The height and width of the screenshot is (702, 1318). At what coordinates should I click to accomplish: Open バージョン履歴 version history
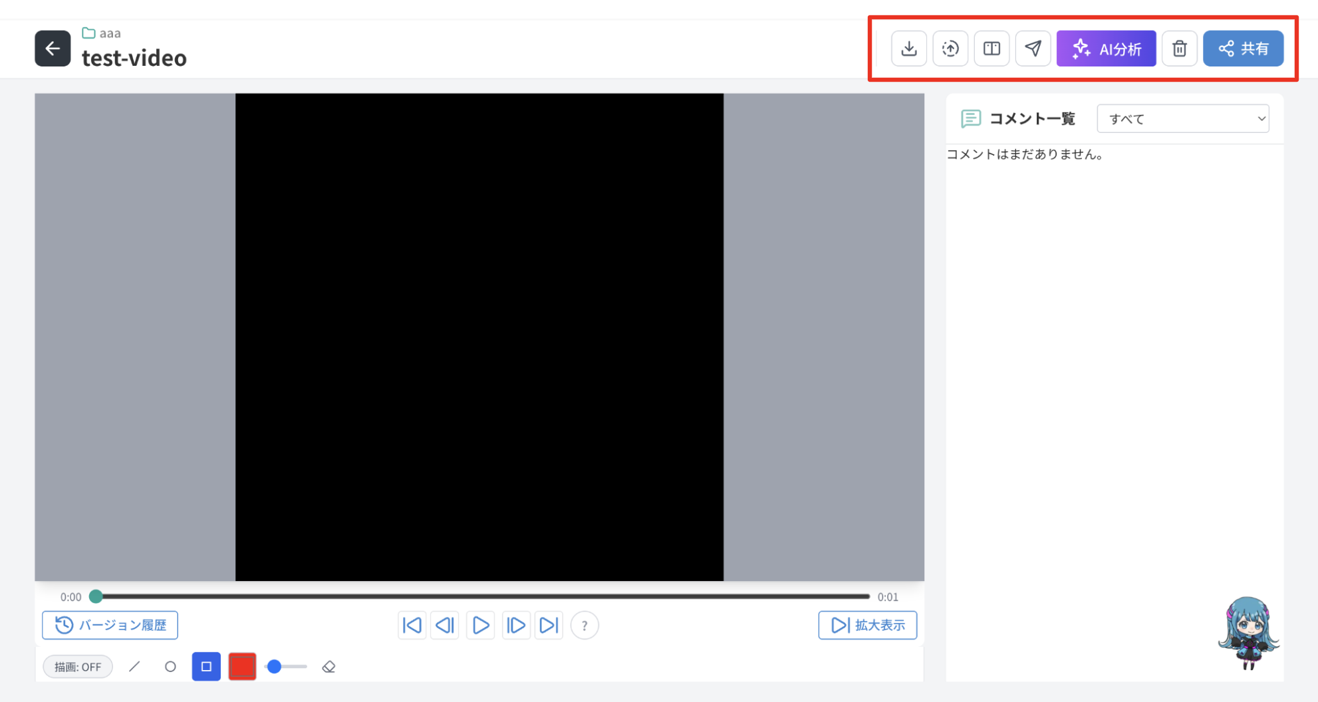[x=110, y=625]
